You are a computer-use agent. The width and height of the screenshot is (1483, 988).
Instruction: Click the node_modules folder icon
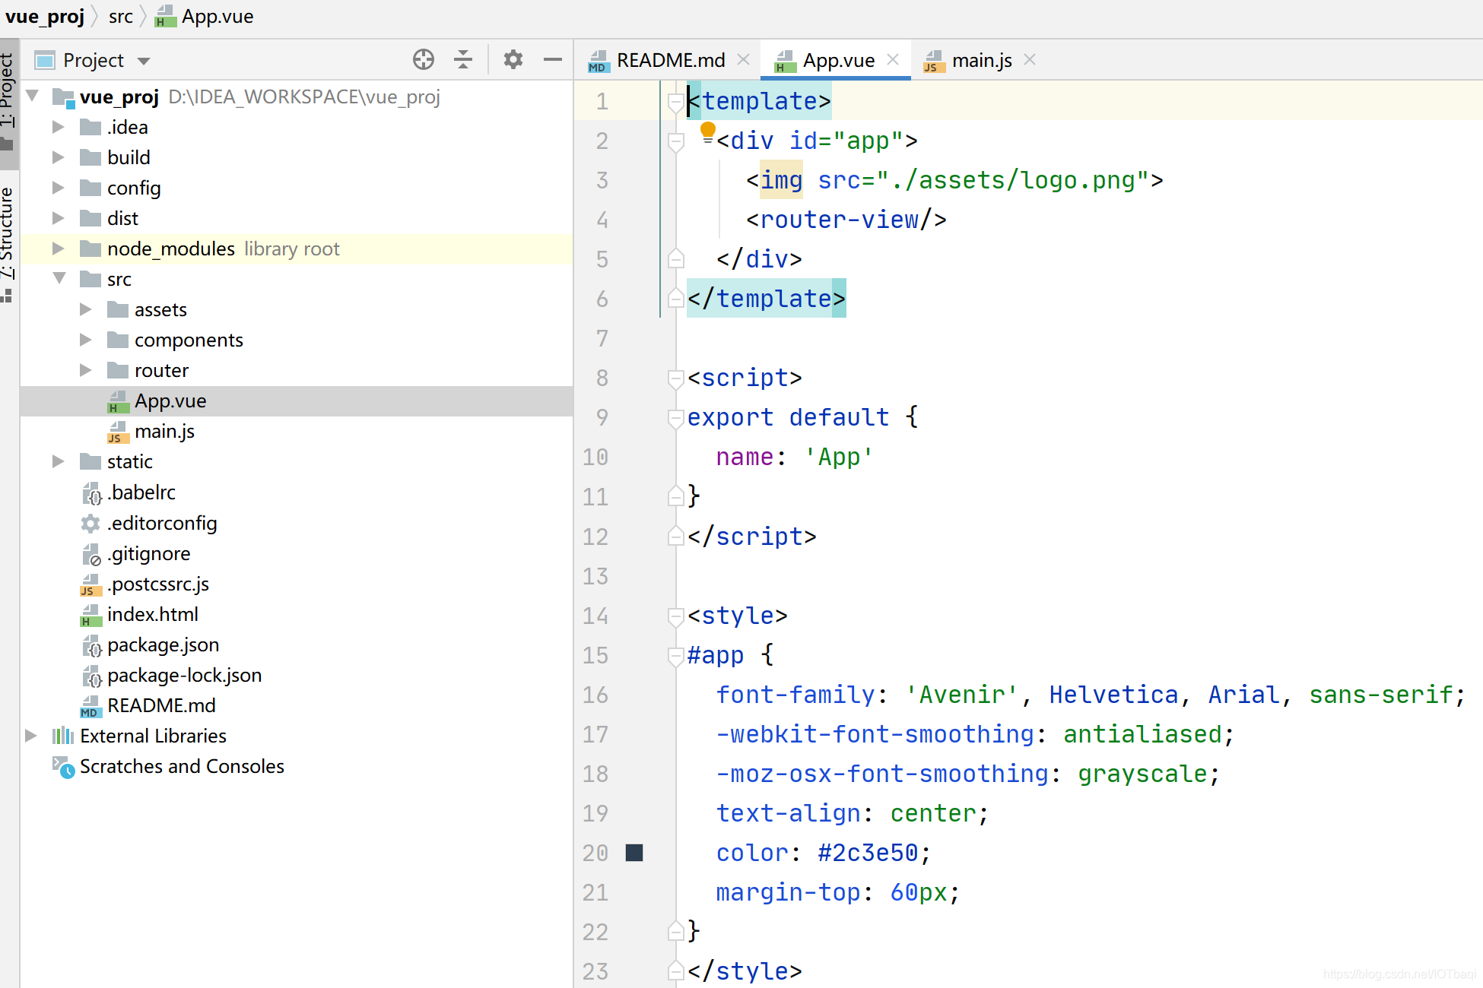(x=91, y=249)
